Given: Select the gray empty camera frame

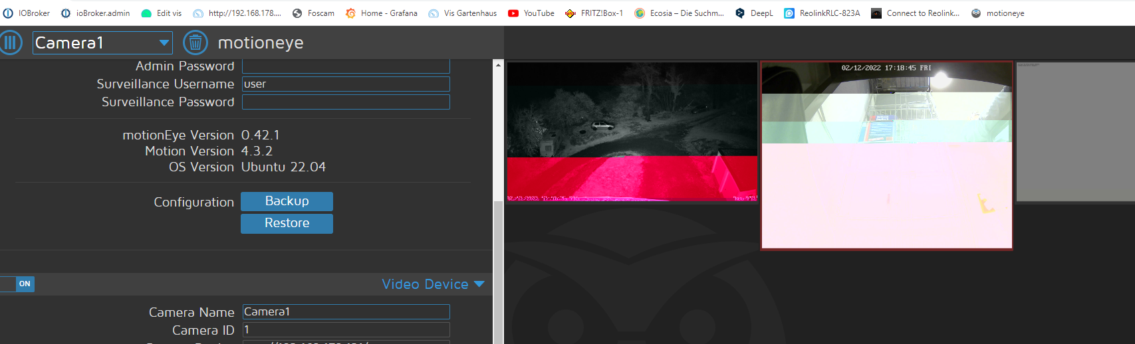Looking at the screenshot, I should click(x=1076, y=132).
